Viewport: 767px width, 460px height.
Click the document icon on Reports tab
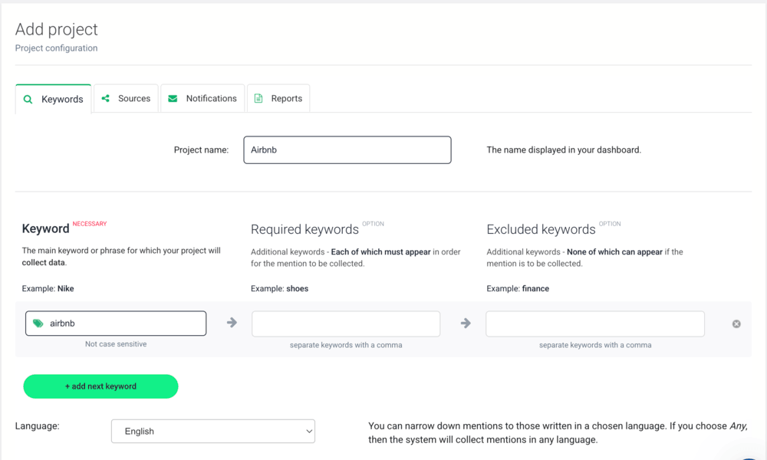258,98
